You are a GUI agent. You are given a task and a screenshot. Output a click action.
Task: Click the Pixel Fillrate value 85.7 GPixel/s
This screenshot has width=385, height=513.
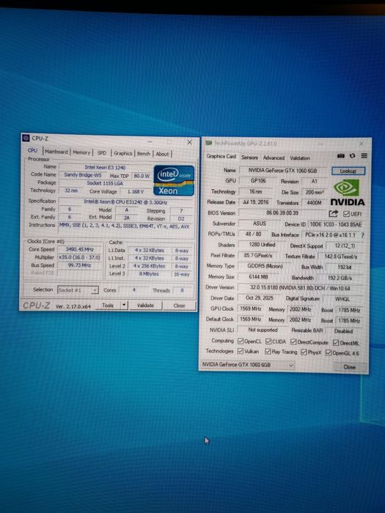click(258, 255)
